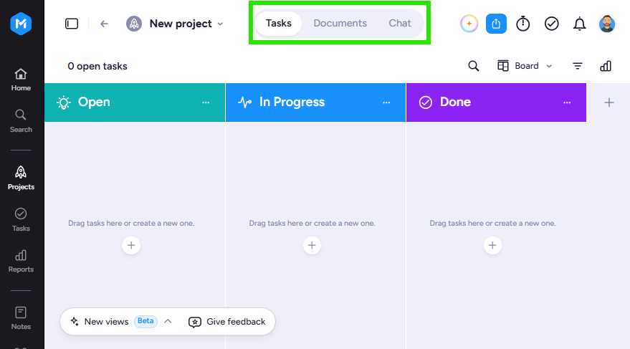
Task: Open the checkmark icon in header
Action: pos(551,24)
